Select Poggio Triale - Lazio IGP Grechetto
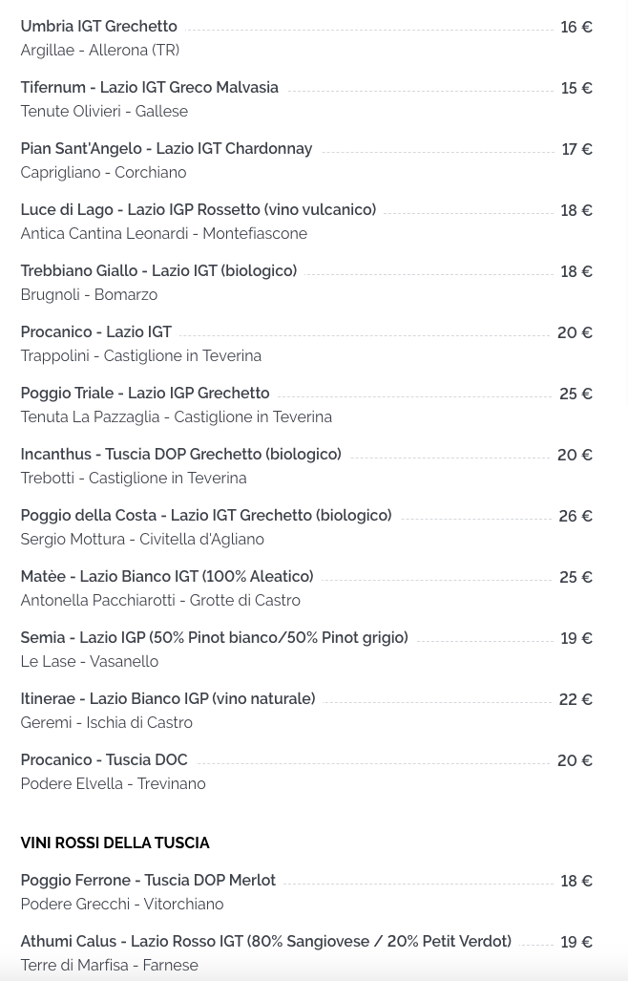The width and height of the screenshot is (628, 981). 145,394
